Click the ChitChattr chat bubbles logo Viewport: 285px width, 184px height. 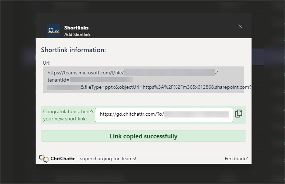pos(44,158)
